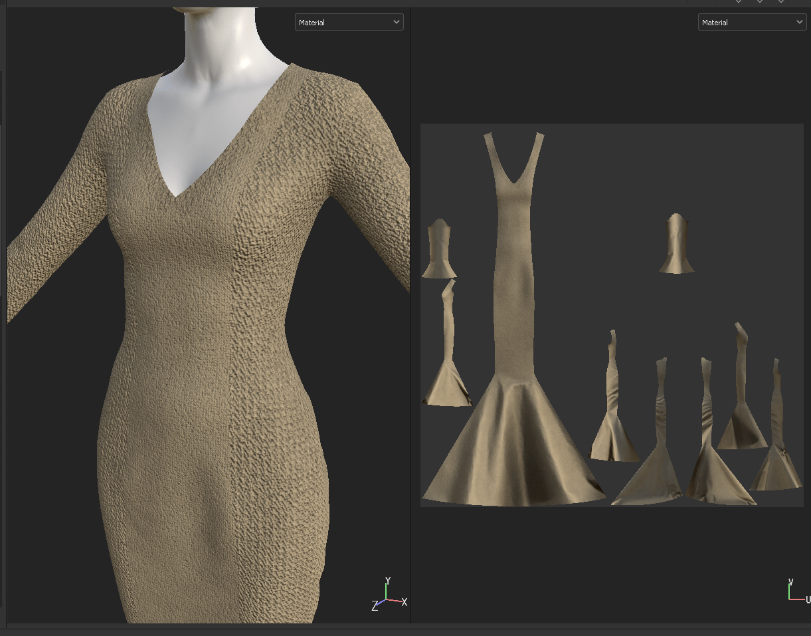Click the rightmost chevron in the top bar
This screenshot has width=811, height=636.
[780, 2]
